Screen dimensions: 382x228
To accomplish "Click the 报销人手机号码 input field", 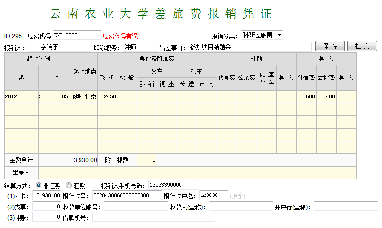I will point(173,185).
